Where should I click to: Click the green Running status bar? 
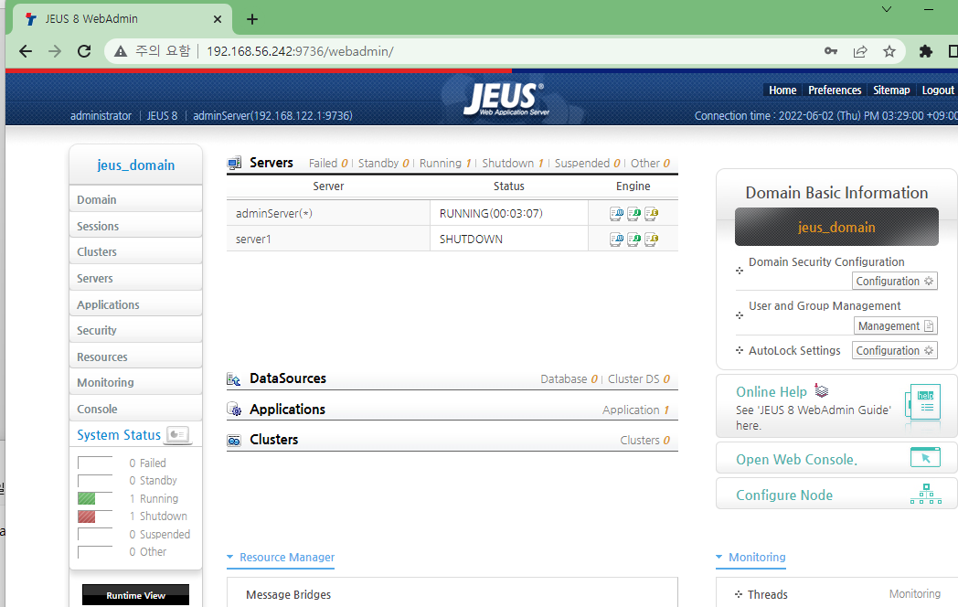point(86,499)
